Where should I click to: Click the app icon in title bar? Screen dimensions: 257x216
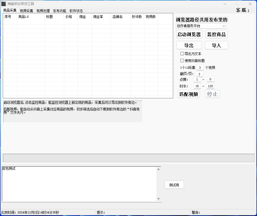click(4, 4)
